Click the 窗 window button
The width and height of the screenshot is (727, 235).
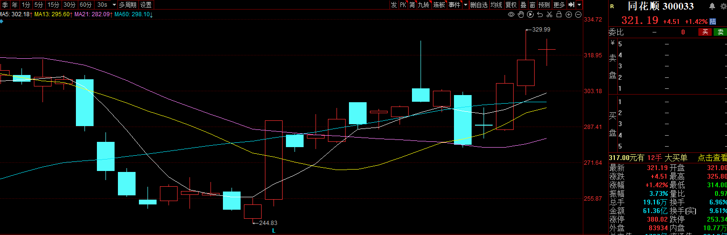coord(532,5)
